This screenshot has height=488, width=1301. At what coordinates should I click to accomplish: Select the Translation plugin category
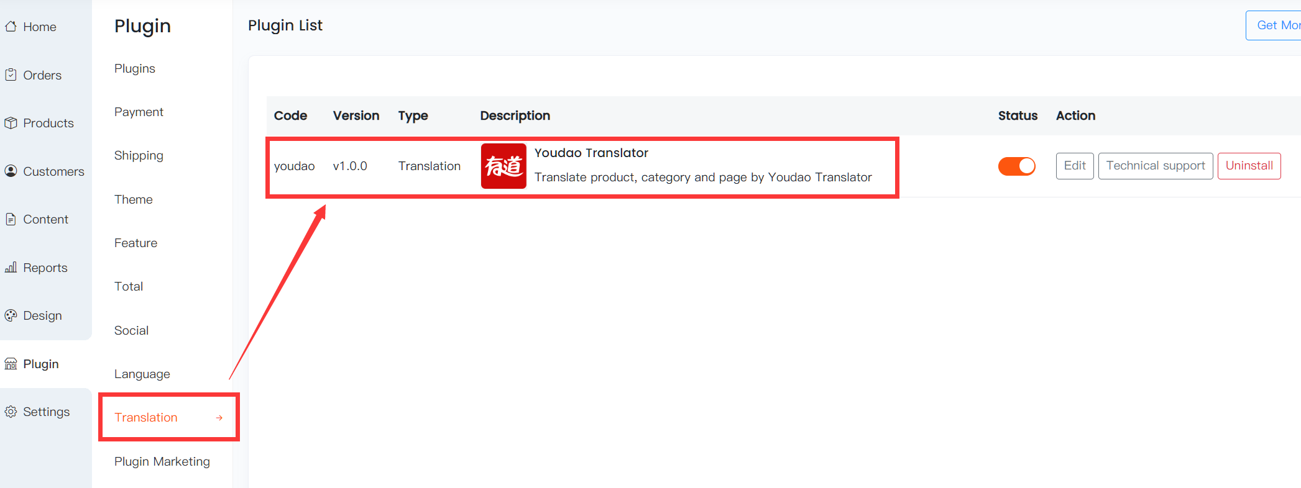pyautogui.click(x=146, y=417)
